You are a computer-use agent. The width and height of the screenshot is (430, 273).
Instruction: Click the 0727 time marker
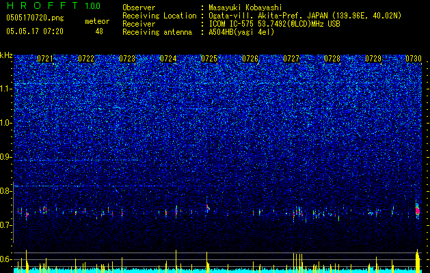[x=291, y=59]
